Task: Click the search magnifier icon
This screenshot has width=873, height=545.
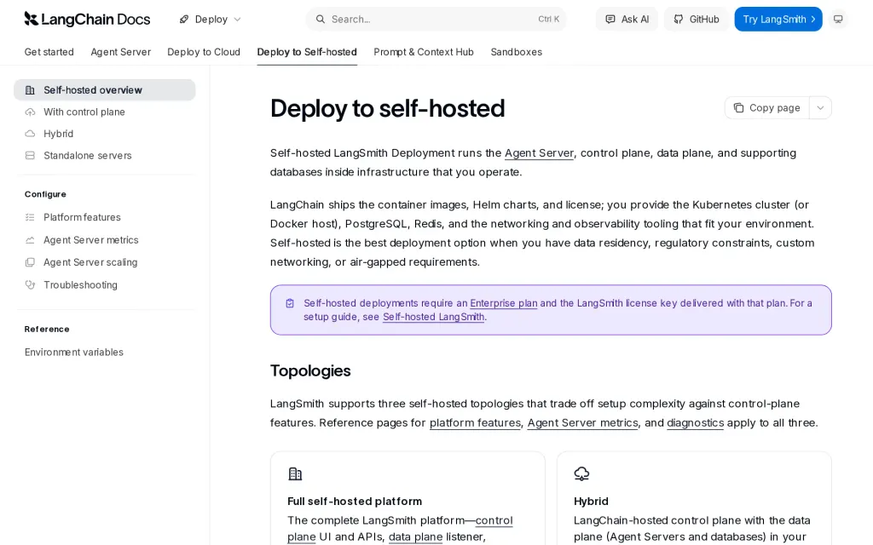Action: (321, 19)
